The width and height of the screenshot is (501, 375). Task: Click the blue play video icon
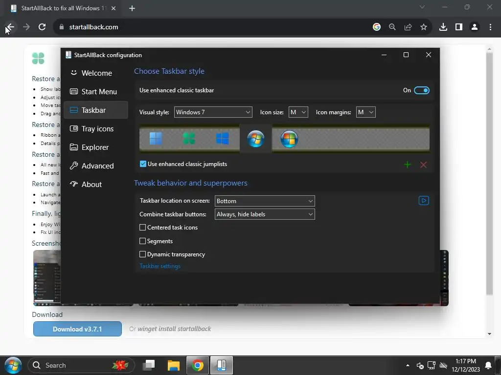point(424,201)
